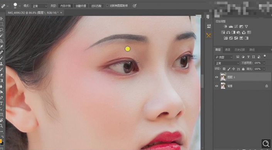Select the Path Selection tool
The image size is (272, 150).
coord(2,109)
